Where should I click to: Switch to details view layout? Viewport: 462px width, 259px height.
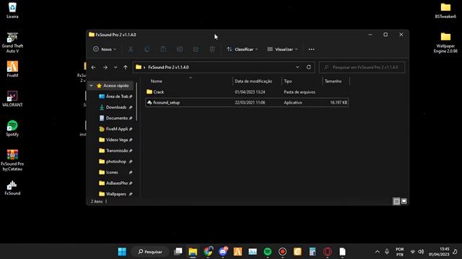coord(396,201)
